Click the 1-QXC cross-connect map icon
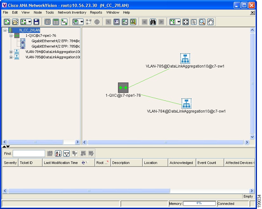The height and width of the screenshot is (209, 262). pos(123,88)
